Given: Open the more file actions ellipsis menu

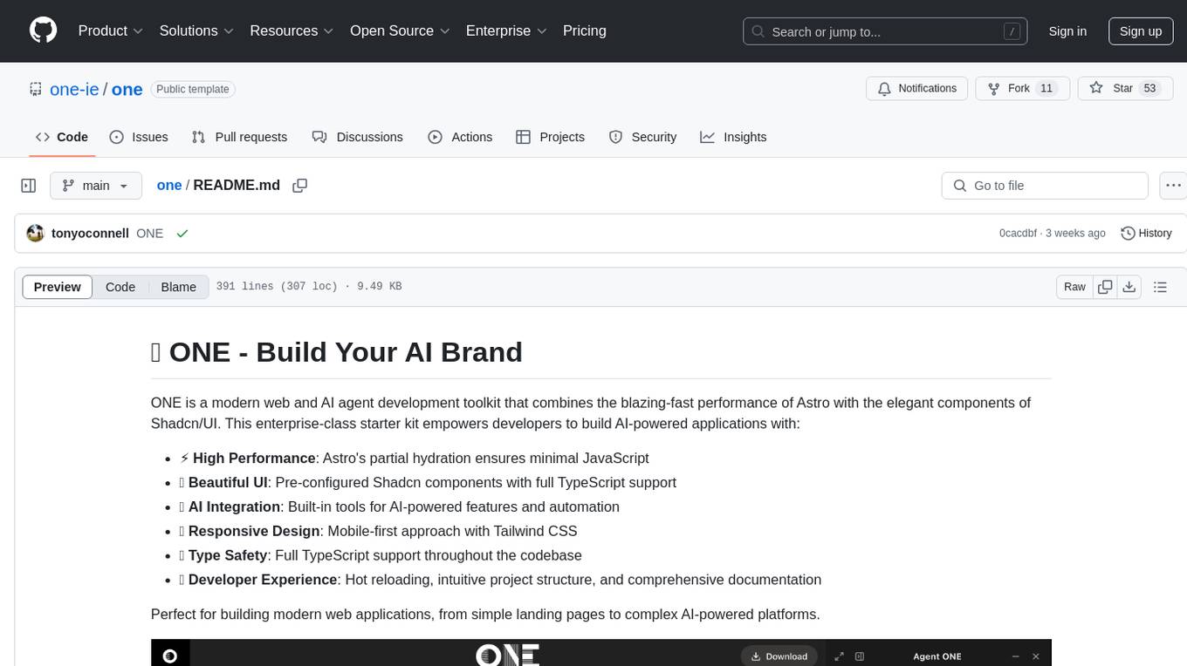Looking at the screenshot, I should pos(1173,186).
